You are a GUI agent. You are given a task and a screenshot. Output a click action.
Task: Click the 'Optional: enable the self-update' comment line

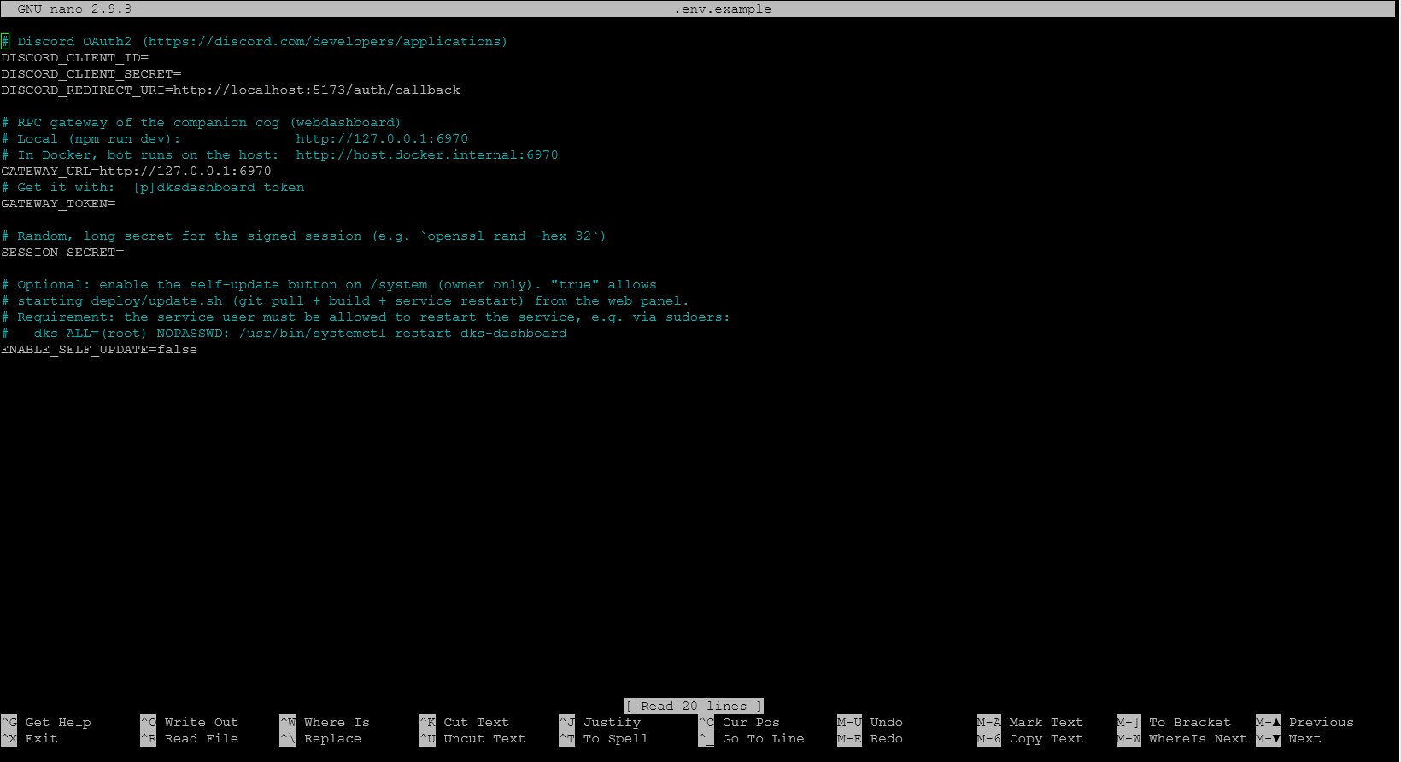(x=329, y=285)
